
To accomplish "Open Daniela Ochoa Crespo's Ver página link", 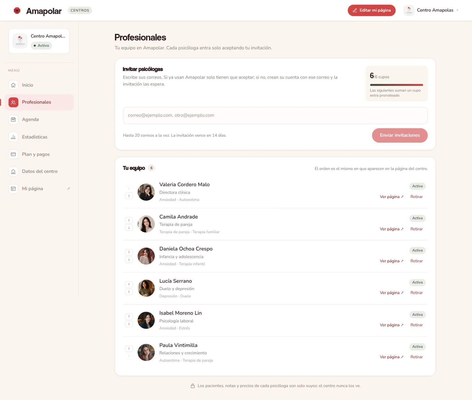I will click(391, 261).
